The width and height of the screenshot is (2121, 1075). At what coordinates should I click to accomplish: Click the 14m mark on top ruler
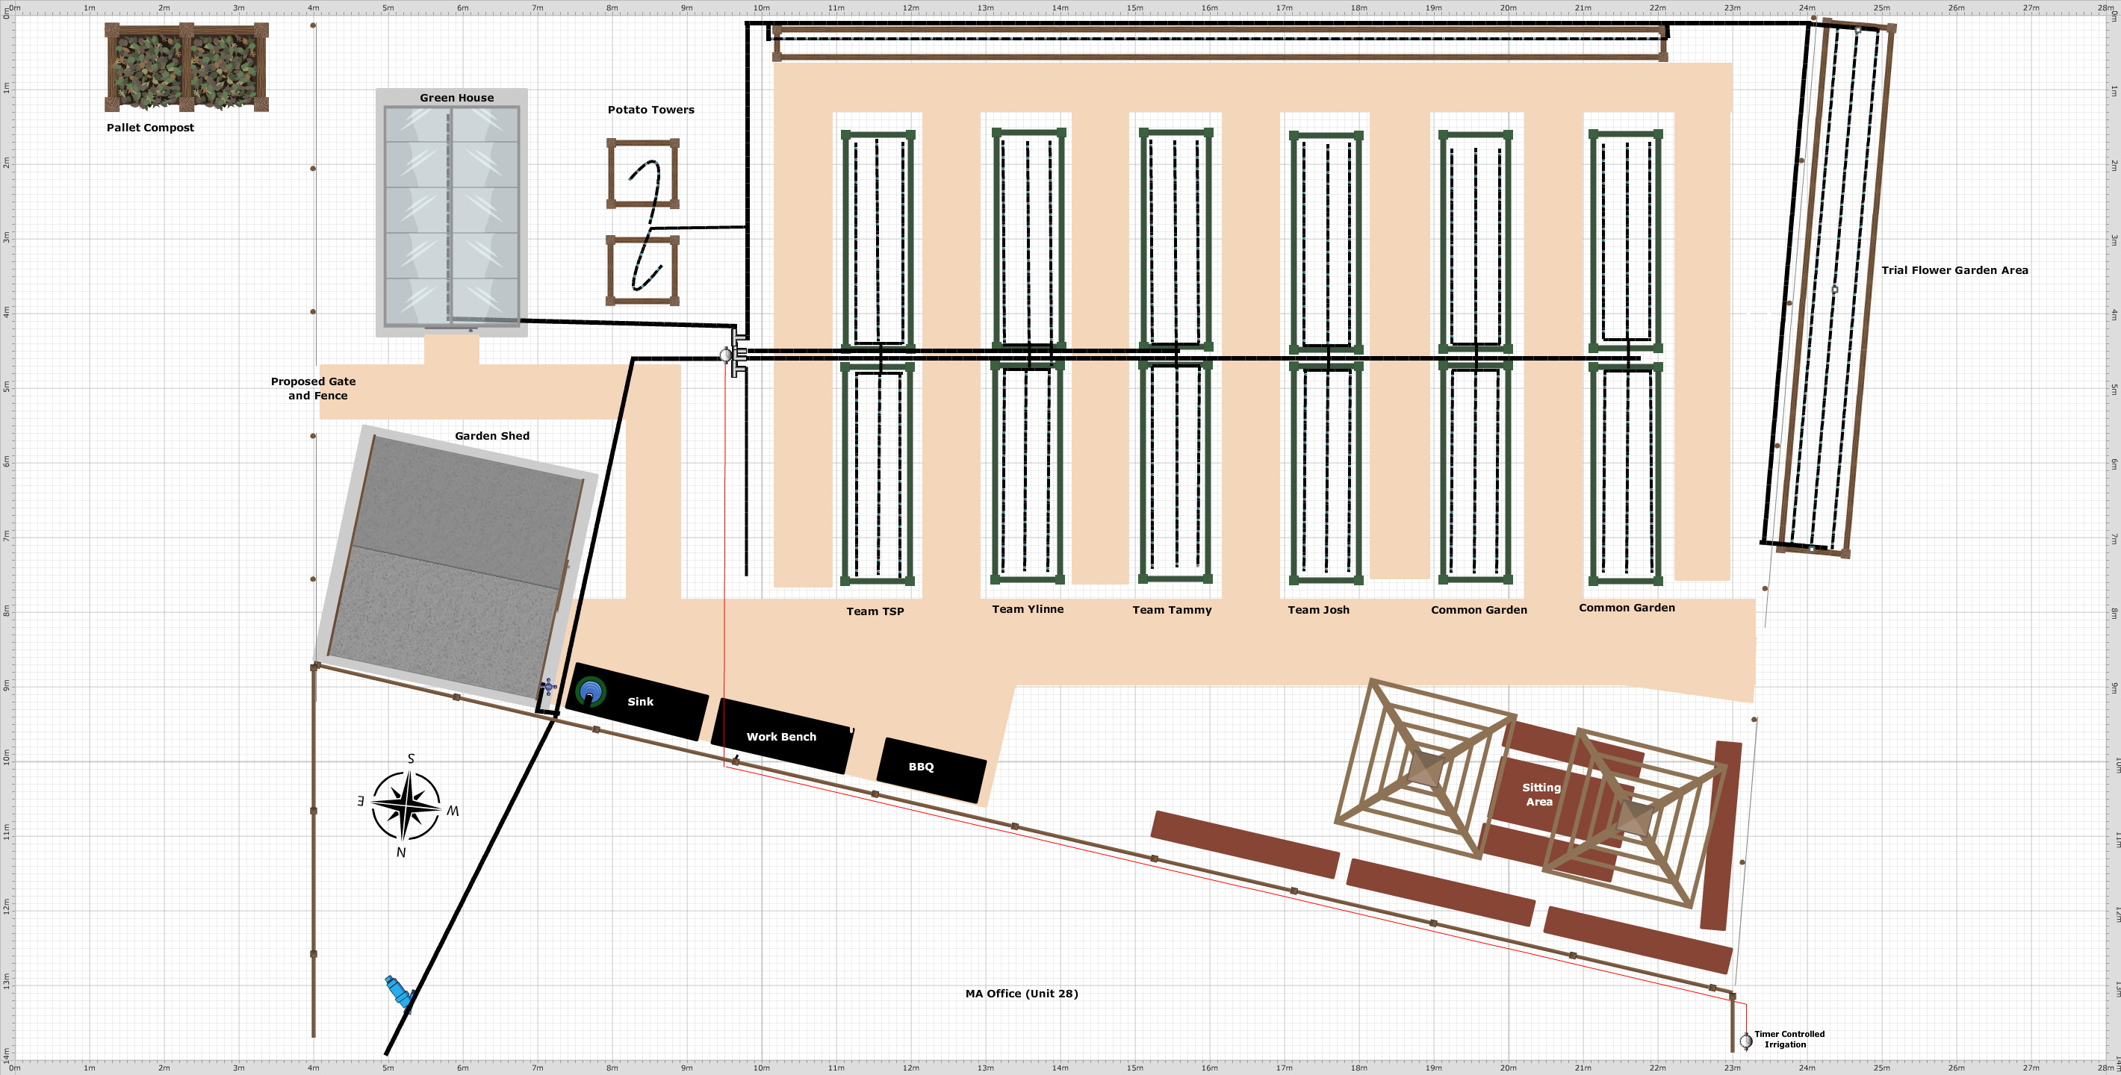pyautogui.click(x=1060, y=7)
